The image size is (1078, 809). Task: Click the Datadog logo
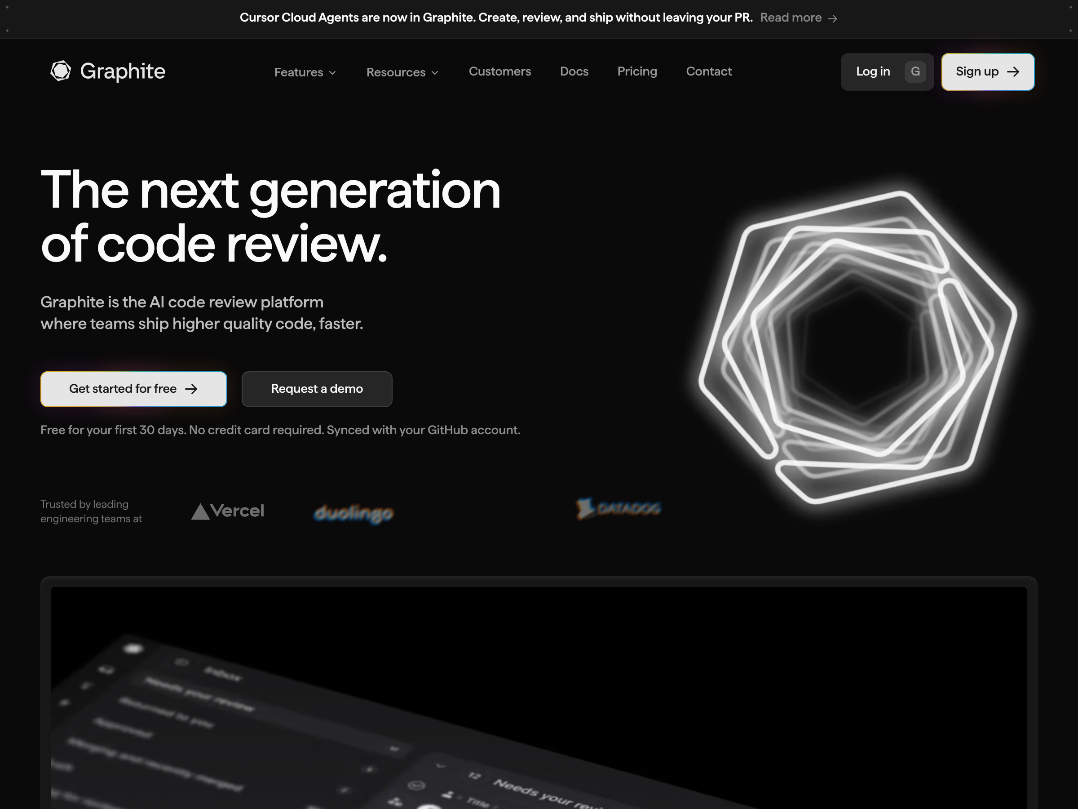click(619, 509)
